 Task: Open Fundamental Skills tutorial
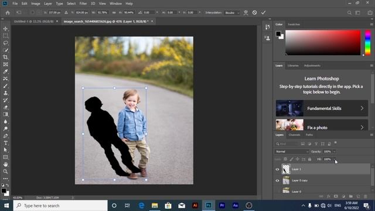[x=322, y=108]
